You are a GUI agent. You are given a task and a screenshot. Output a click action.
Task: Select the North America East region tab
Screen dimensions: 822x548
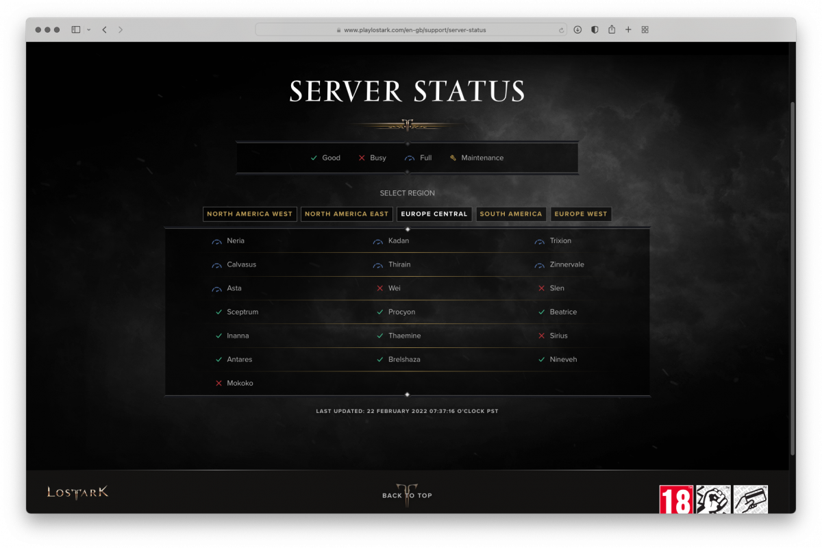pyautogui.click(x=347, y=214)
